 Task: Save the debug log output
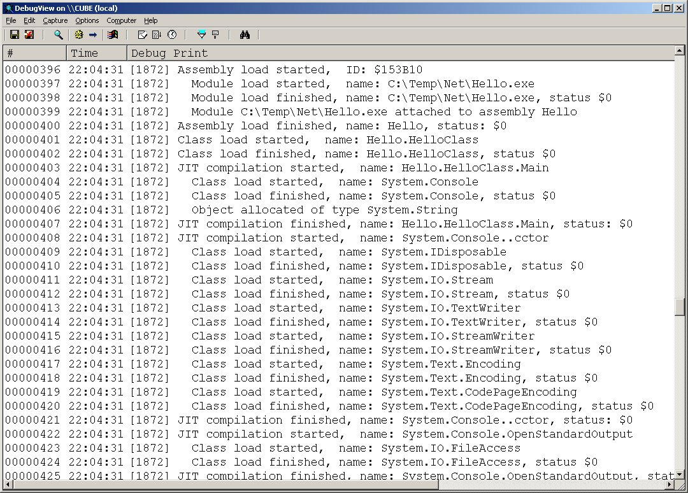(x=15, y=34)
